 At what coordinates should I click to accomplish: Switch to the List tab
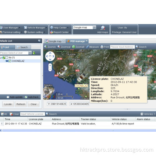(x=7, y=47)
